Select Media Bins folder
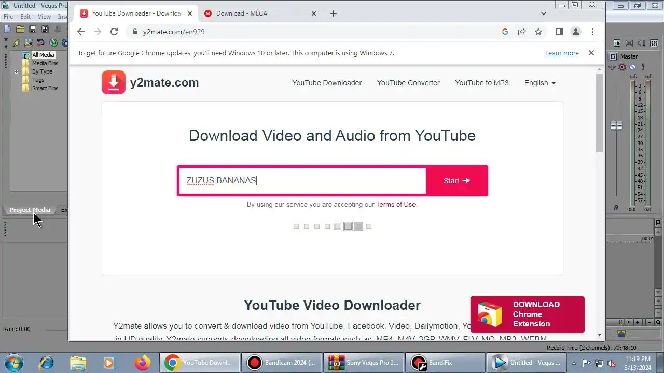664x373 pixels. click(45, 63)
